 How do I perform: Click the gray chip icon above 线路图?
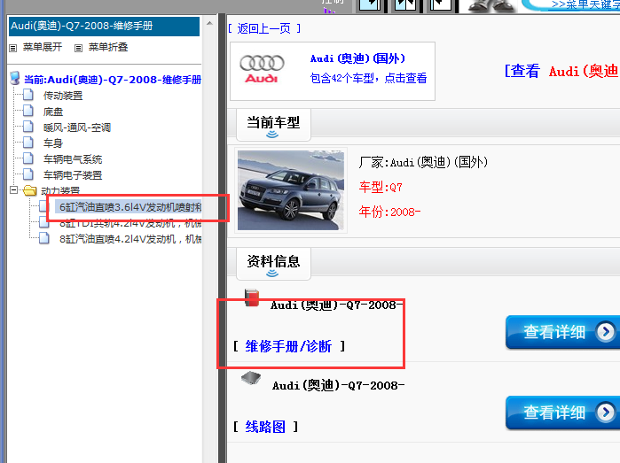[x=251, y=377]
